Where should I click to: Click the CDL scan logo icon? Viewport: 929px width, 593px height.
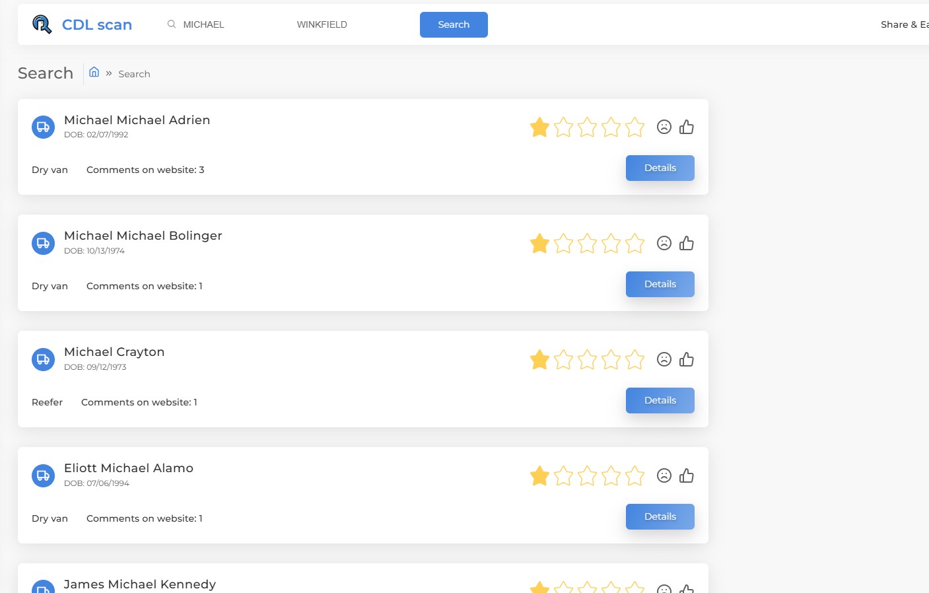pyautogui.click(x=42, y=24)
